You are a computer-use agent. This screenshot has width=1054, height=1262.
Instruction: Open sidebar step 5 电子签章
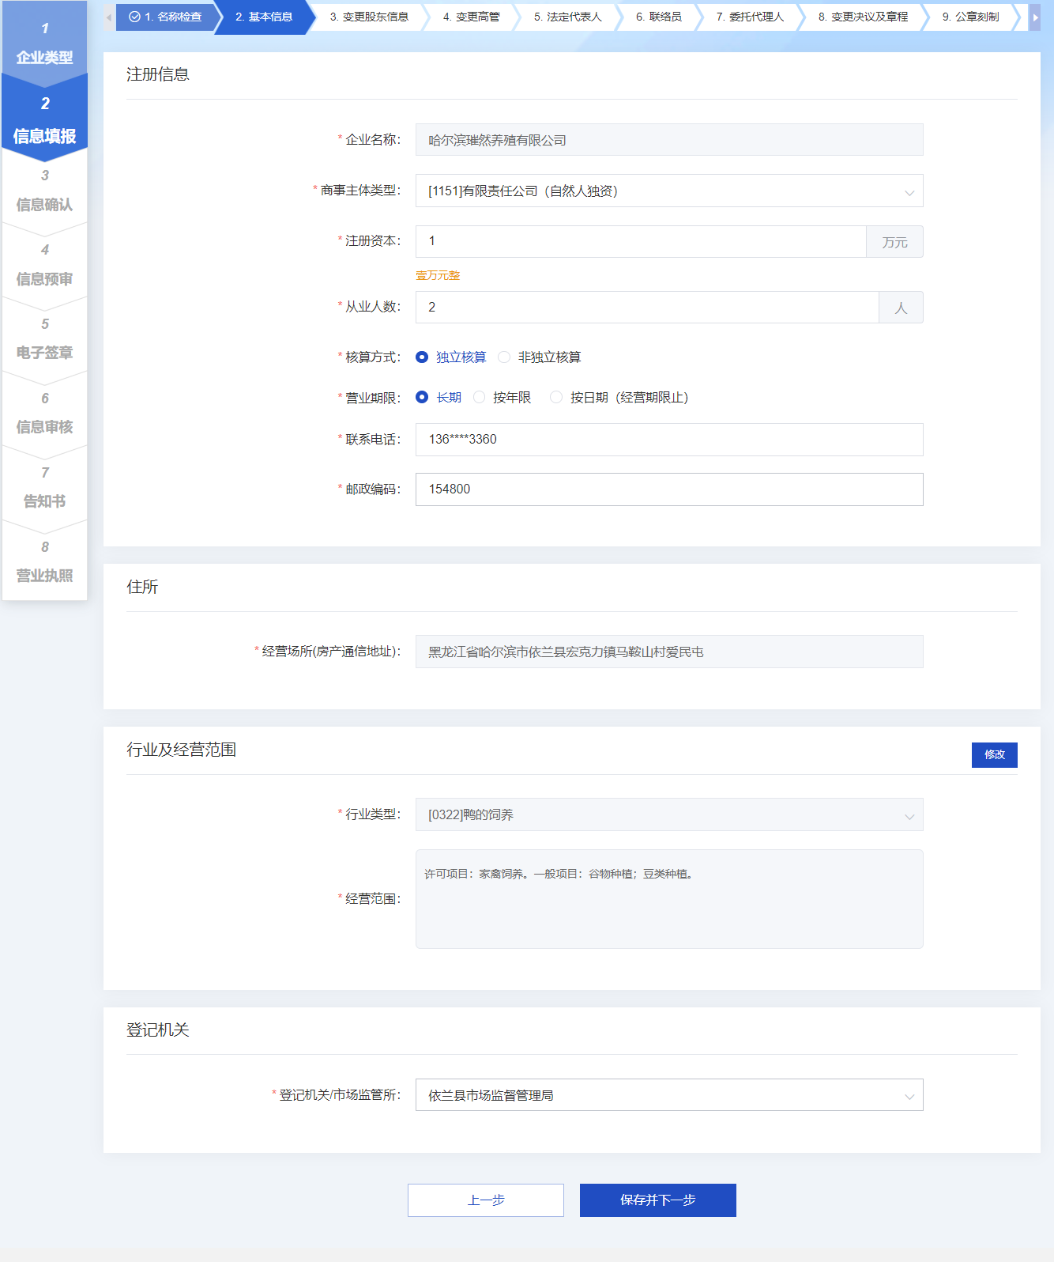click(45, 339)
